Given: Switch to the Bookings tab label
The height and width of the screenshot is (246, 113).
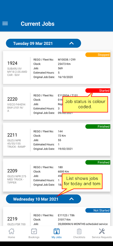Looking at the screenshot, I should click(x=34, y=237).
